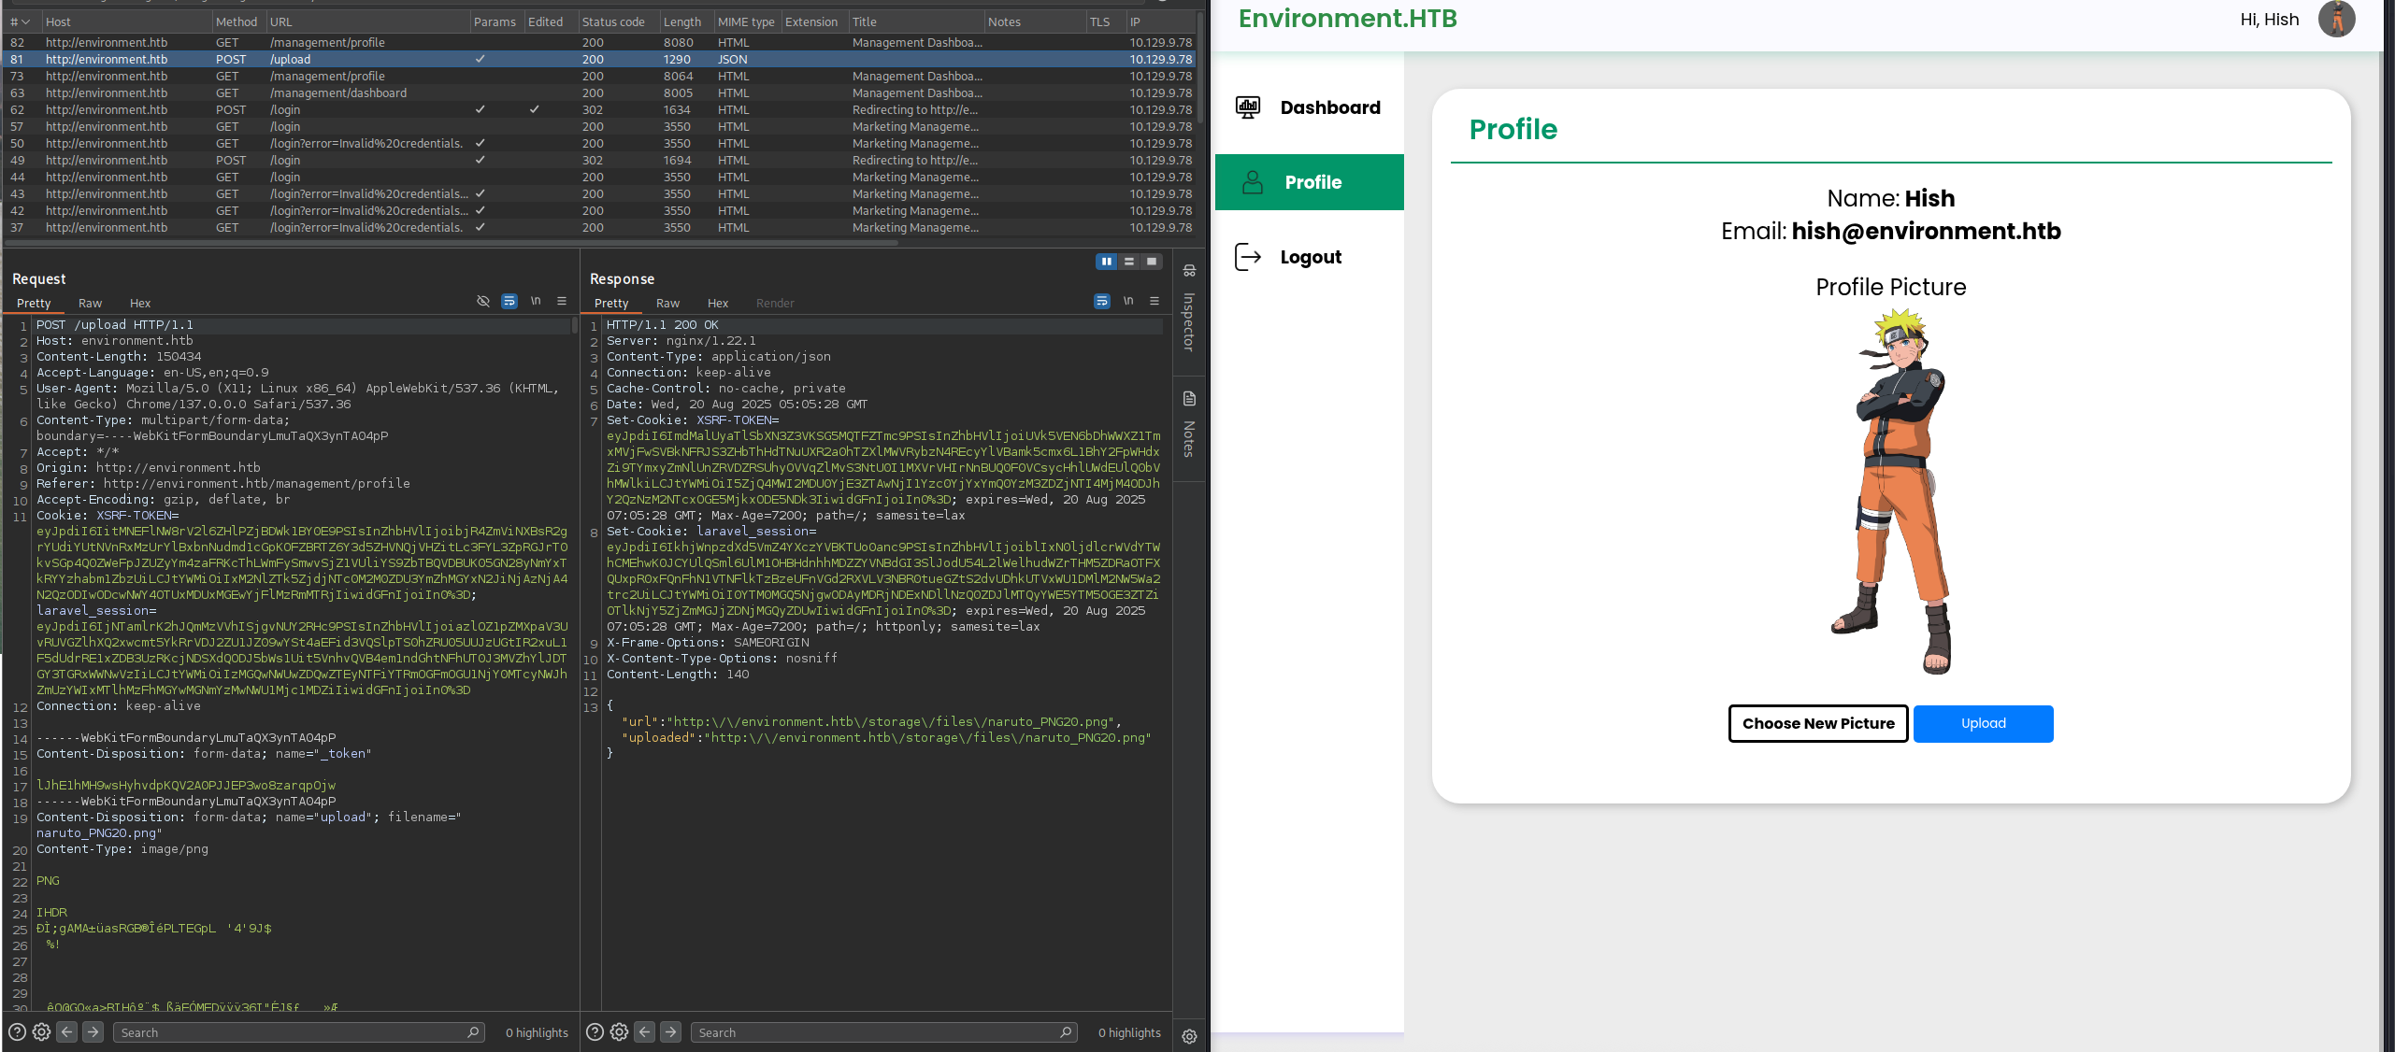
Task: Open Response pane hamburger options menu
Action: click(1154, 301)
